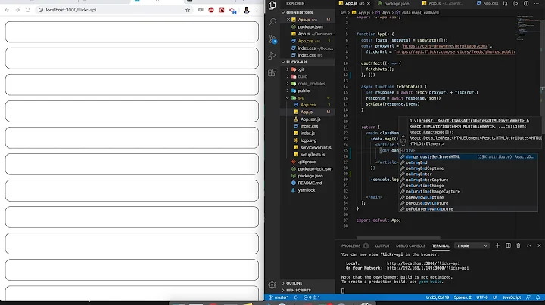Reload the localhost page
This screenshot has height=305, width=545.
(x=28, y=10)
